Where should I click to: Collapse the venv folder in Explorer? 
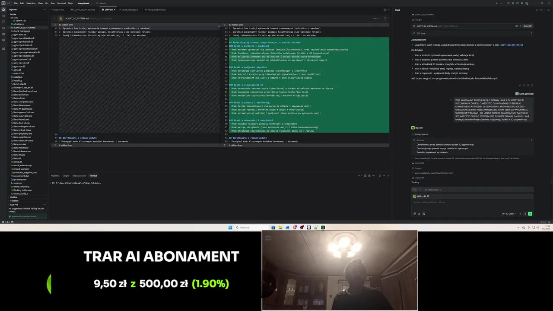[x=14, y=18]
